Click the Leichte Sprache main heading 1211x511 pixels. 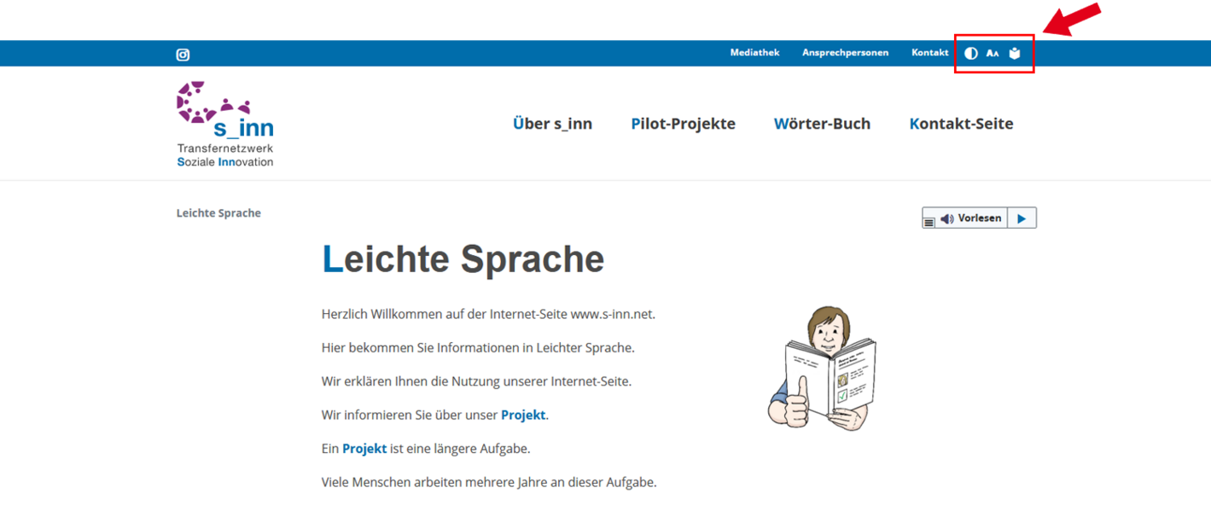463,259
